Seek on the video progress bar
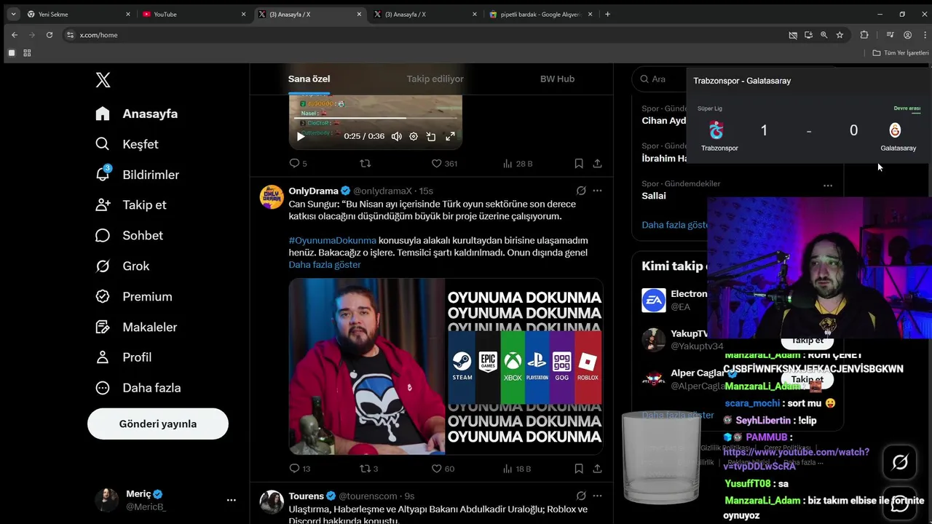The width and height of the screenshot is (932, 524). [376, 118]
